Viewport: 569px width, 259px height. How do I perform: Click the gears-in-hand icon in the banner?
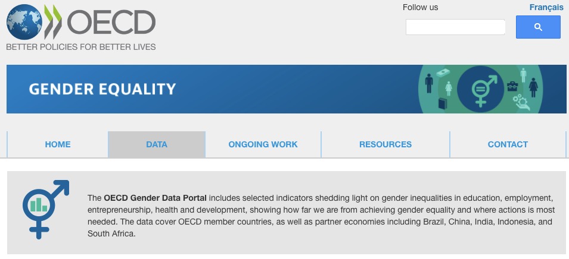pyautogui.click(x=519, y=102)
